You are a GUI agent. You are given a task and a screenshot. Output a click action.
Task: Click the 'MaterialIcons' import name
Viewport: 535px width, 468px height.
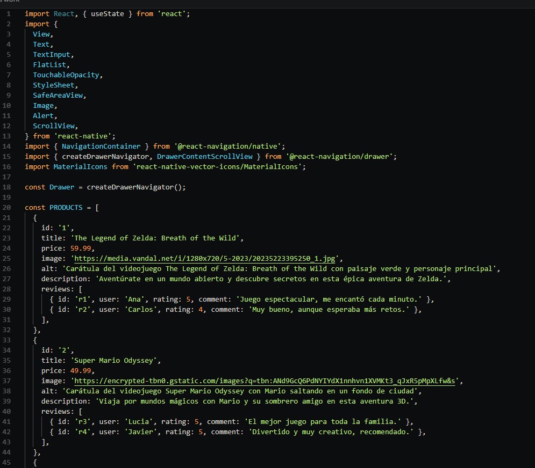tap(80, 166)
